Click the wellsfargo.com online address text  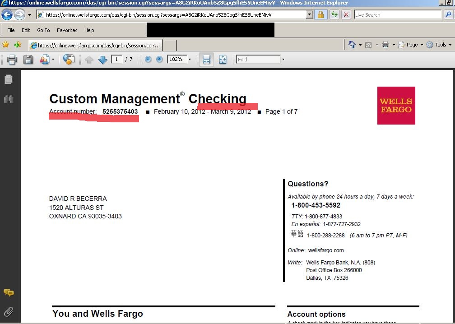tap(326, 250)
